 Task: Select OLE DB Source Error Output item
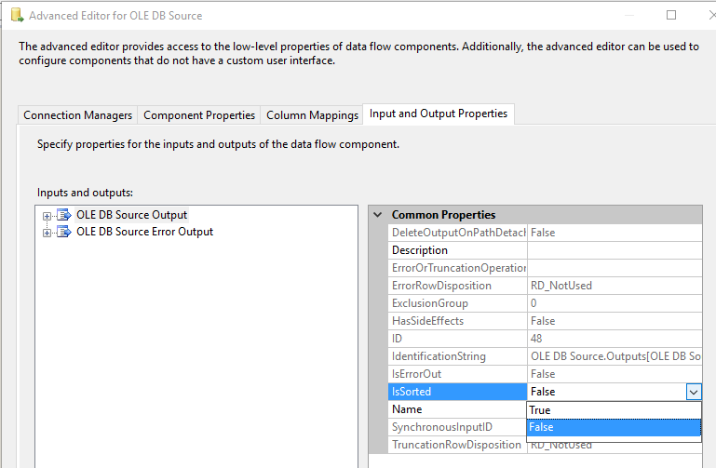(x=144, y=232)
